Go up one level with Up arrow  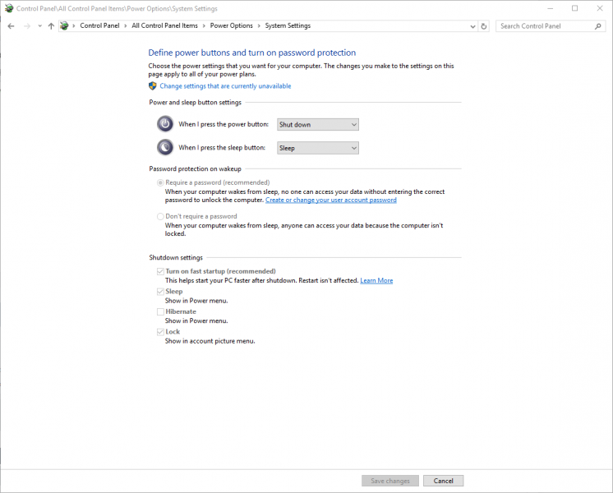pyautogui.click(x=51, y=26)
